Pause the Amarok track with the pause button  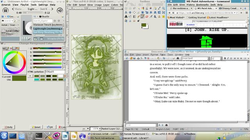pos(5,10)
